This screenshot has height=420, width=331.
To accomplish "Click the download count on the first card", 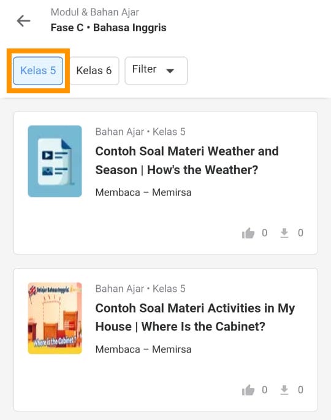I will [x=300, y=233].
